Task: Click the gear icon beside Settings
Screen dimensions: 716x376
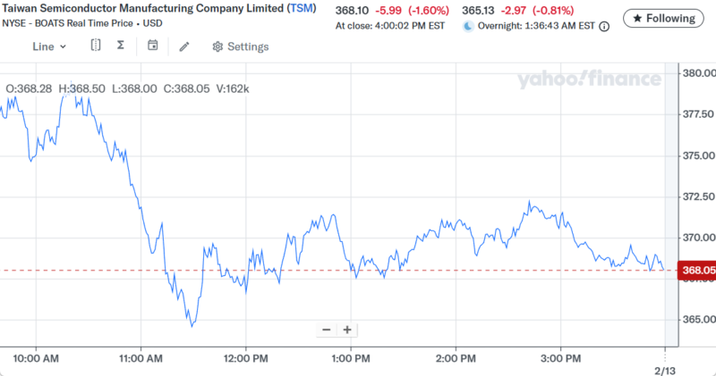Action: pos(217,46)
